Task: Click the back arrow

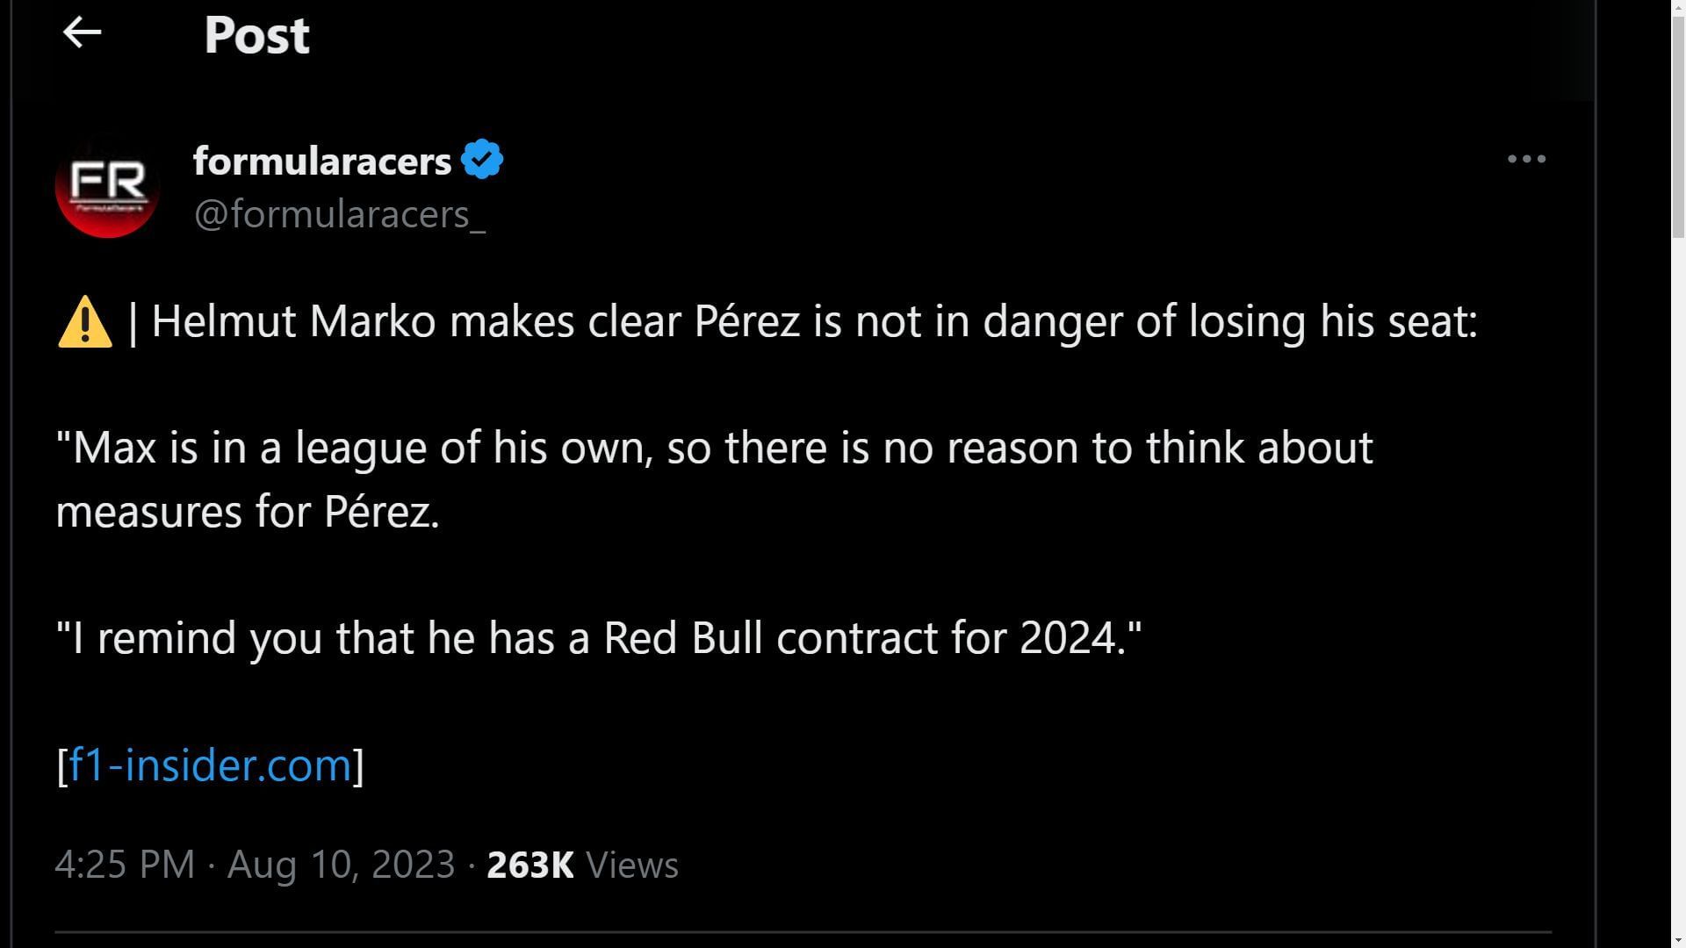Action: pos(83,33)
